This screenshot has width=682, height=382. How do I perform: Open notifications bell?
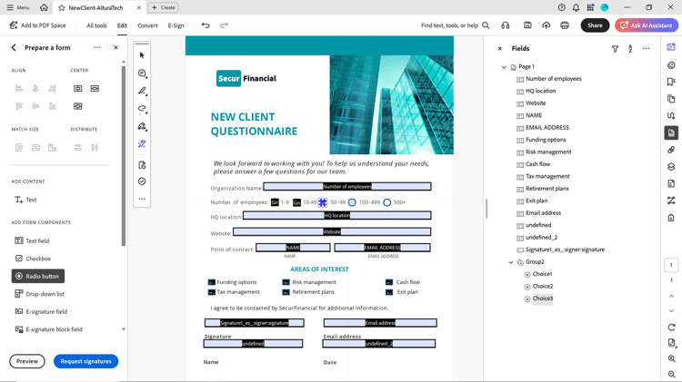(576, 7)
